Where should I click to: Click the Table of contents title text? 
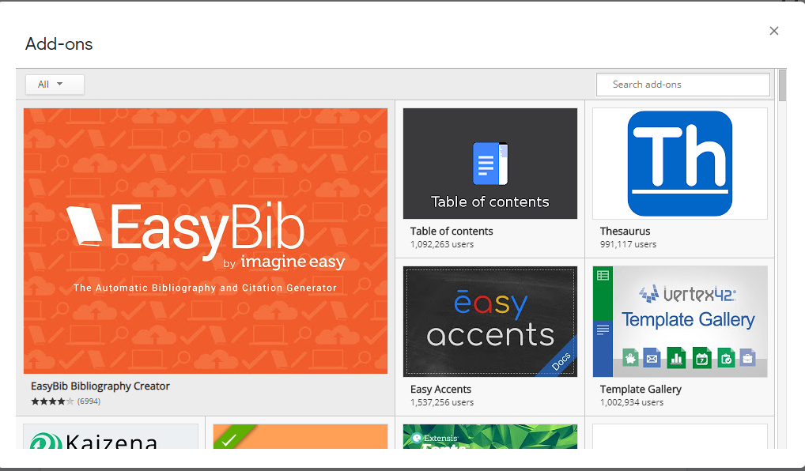click(x=452, y=231)
